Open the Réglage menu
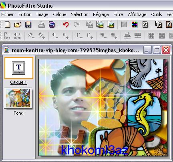Image resolution: width=173 pixels, height=162 pixels. pyautogui.click(x=101, y=14)
